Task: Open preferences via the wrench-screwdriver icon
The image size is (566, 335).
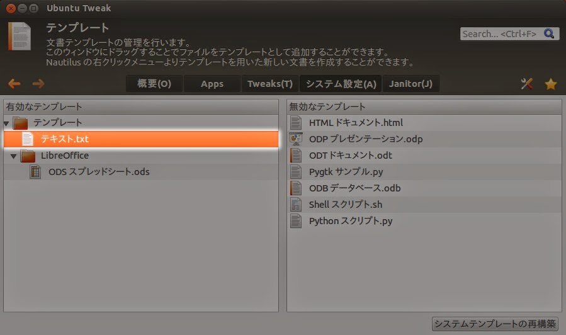Action: pyautogui.click(x=527, y=84)
